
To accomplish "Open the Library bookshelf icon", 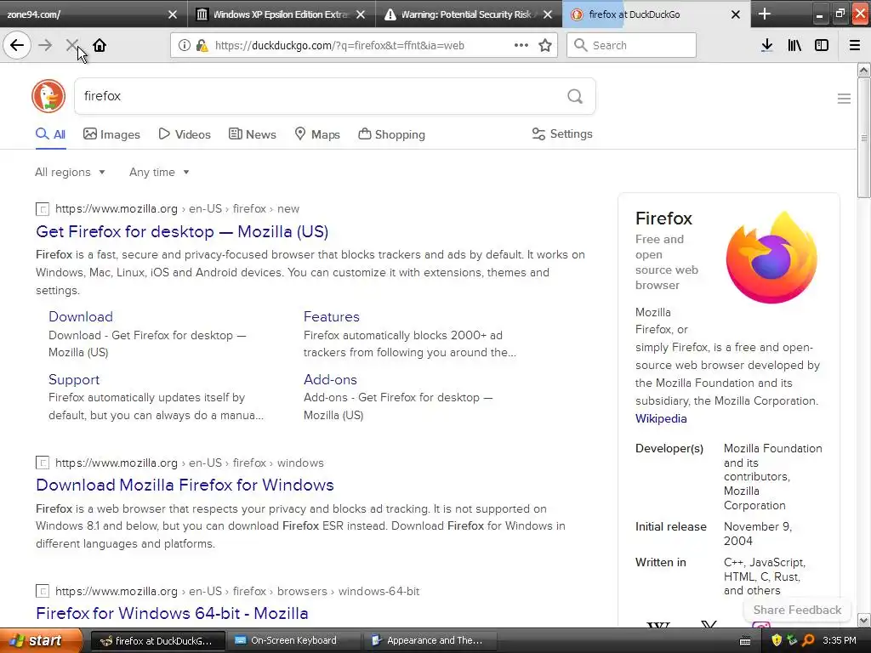I will 794,45.
